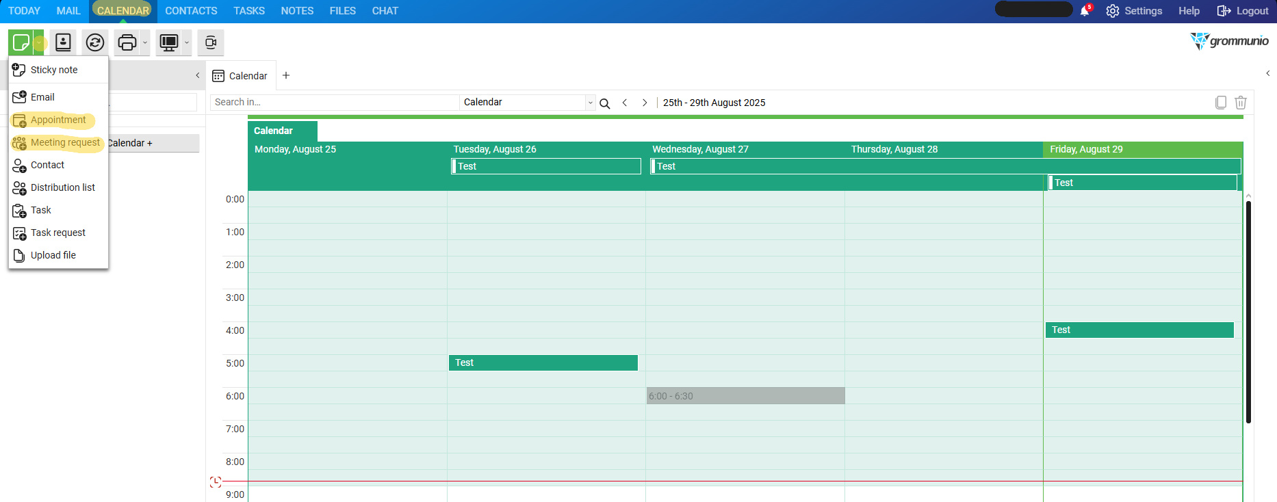Click the Friday, August 29 header
This screenshot has height=502, width=1277.
(x=1086, y=149)
